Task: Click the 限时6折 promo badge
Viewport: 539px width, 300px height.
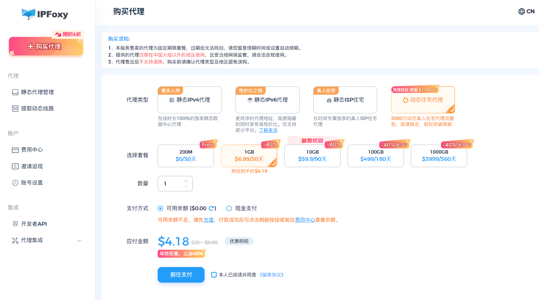Action: pyautogui.click(x=68, y=34)
